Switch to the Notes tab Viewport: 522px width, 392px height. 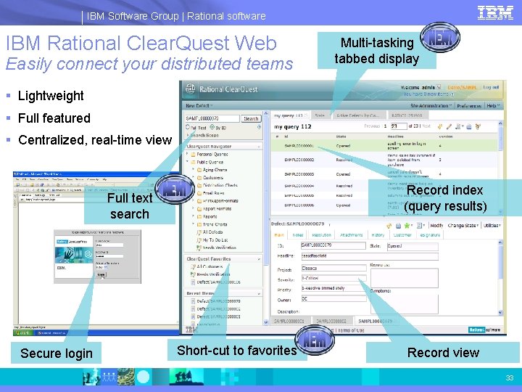298,235
